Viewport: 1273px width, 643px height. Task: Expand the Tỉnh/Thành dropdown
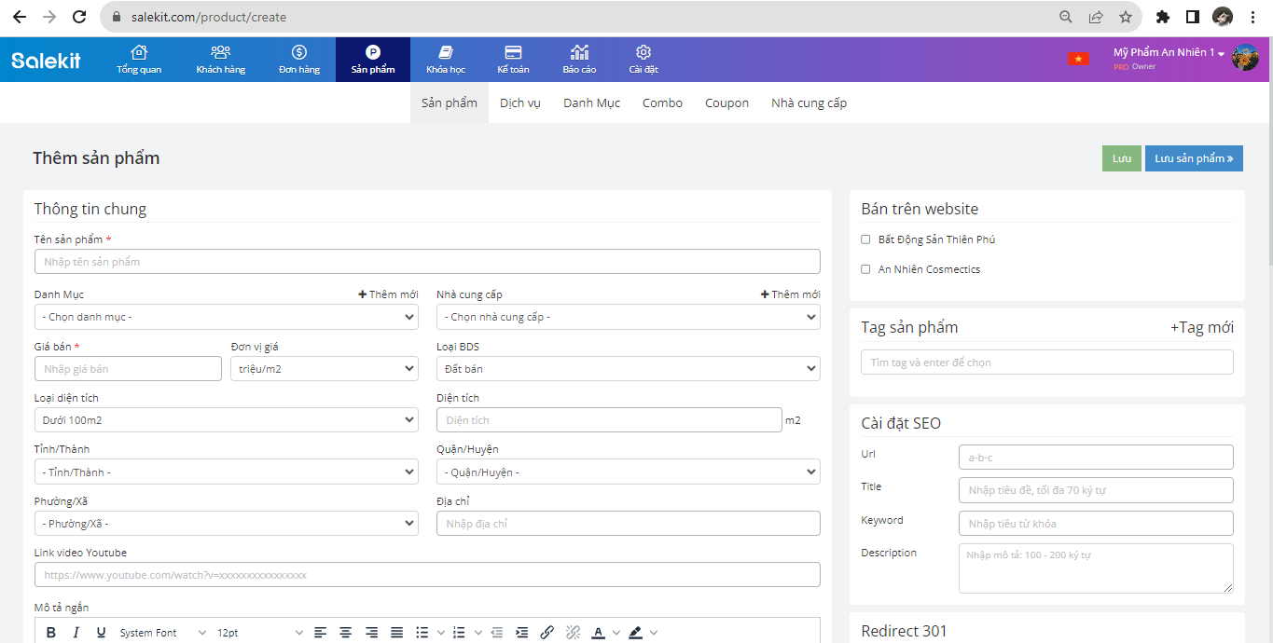point(227,472)
